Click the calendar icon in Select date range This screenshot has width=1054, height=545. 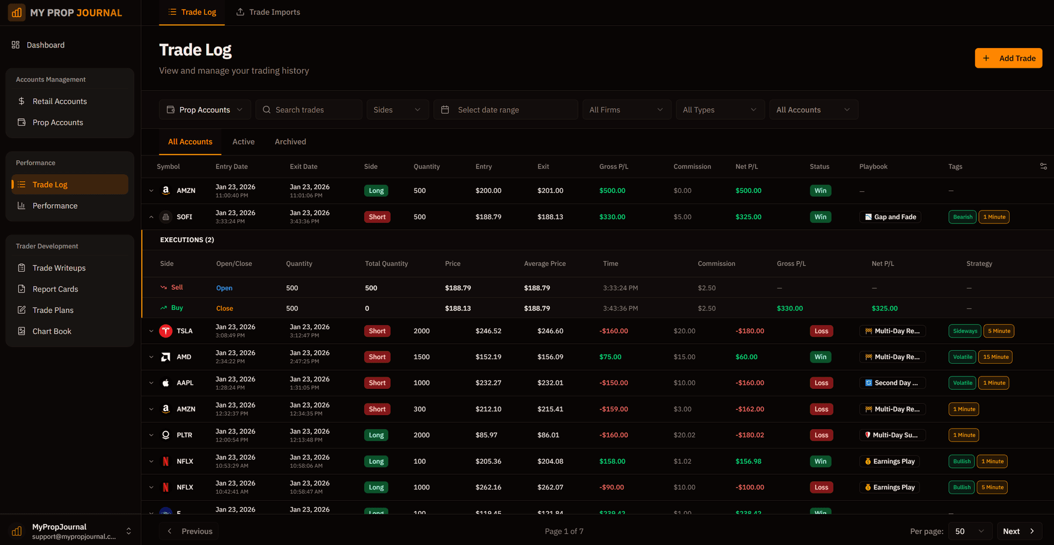tap(445, 109)
